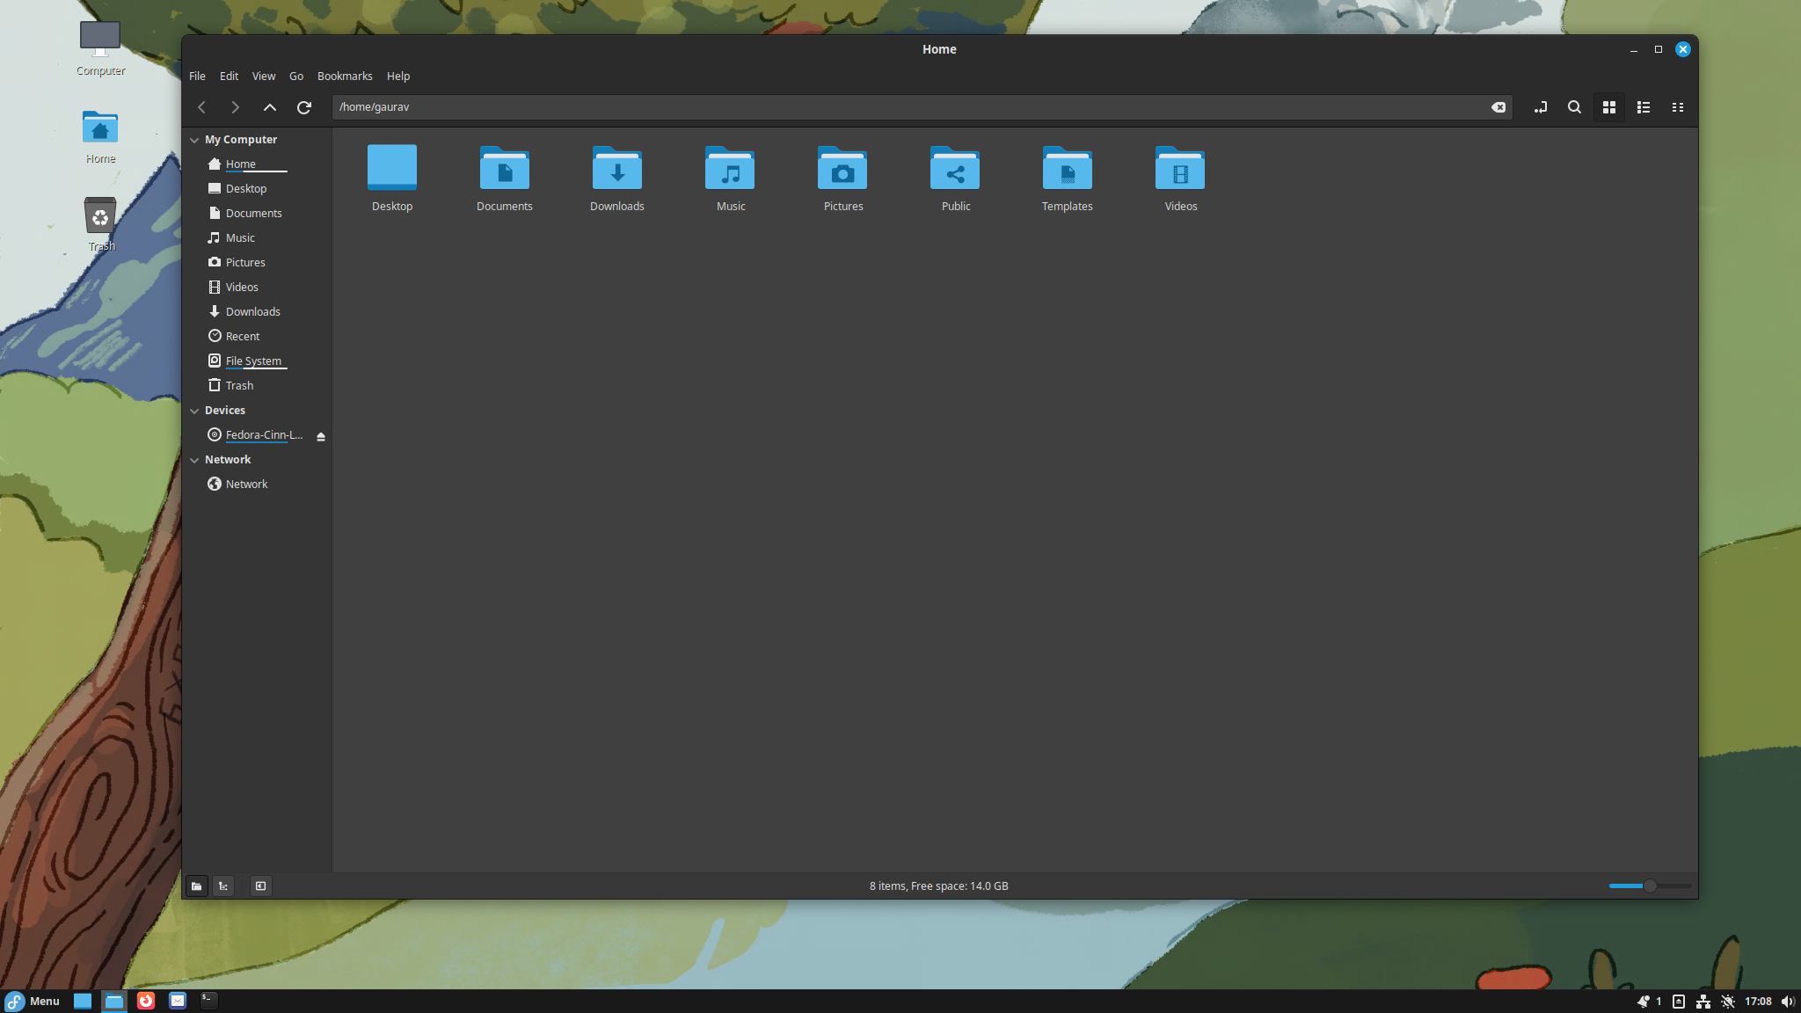
Task: Toggle location entry mode button
Action: (1541, 107)
